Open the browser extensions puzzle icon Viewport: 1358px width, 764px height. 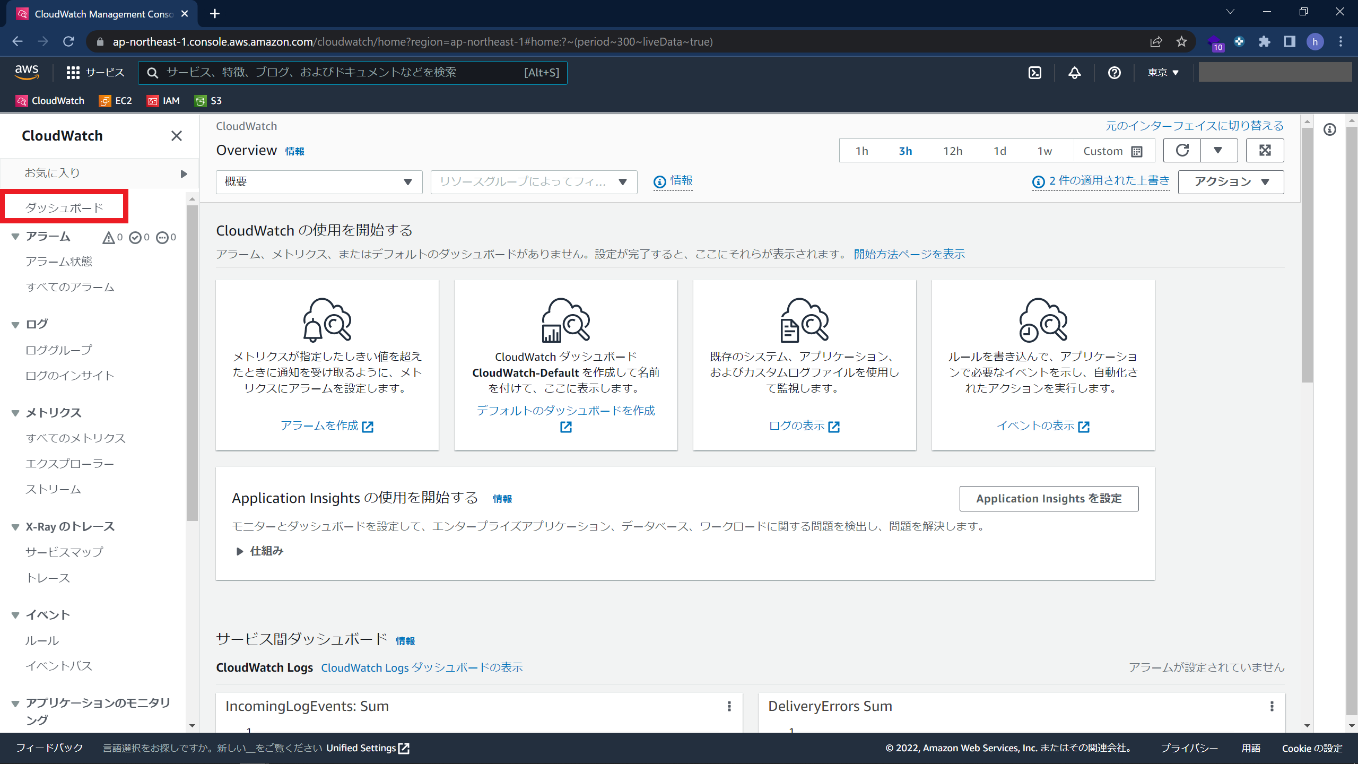(x=1265, y=41)
